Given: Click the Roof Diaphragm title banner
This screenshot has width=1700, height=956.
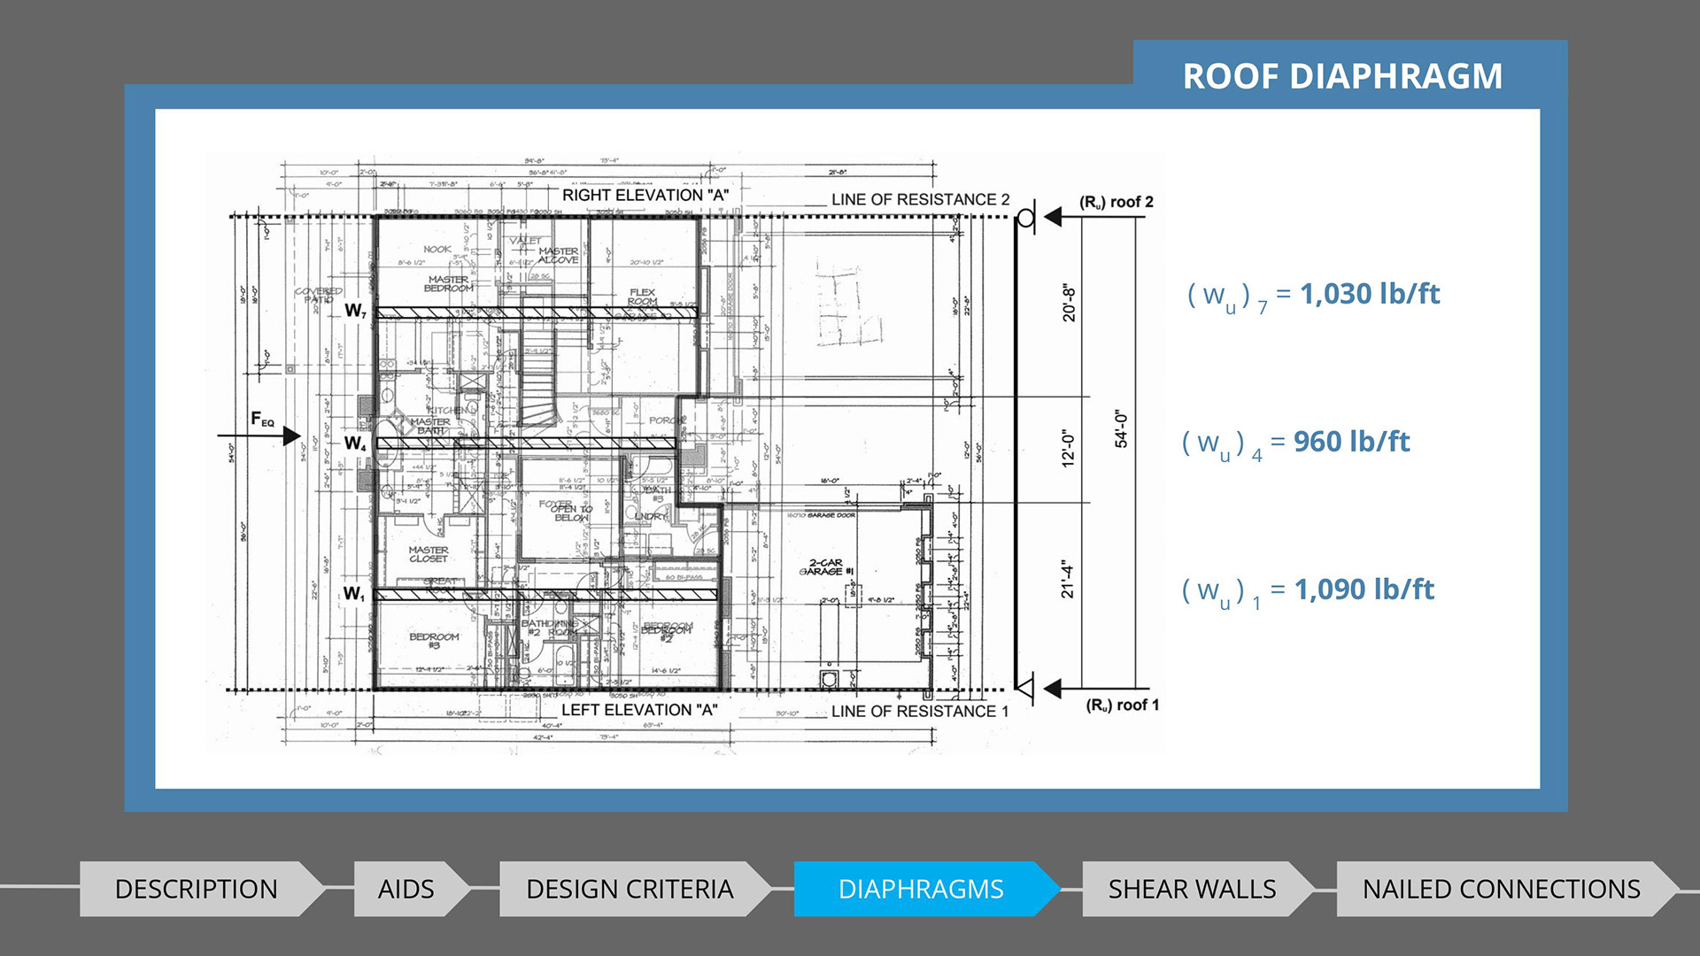Looking at the screenshot, I should (x=1342, y=76).
